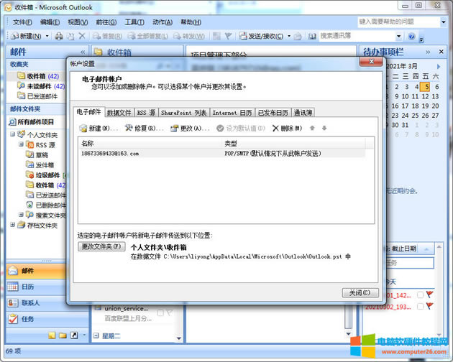The width and height of the screenshot is (453, 362).
Task: Click the Repair account wrench icon
Action: [x=129, y=128]
